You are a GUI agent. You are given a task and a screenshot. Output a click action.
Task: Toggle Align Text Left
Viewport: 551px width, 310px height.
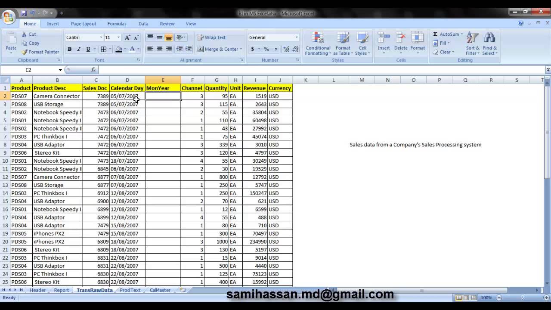pyautogui.click(x=150, y=49)
